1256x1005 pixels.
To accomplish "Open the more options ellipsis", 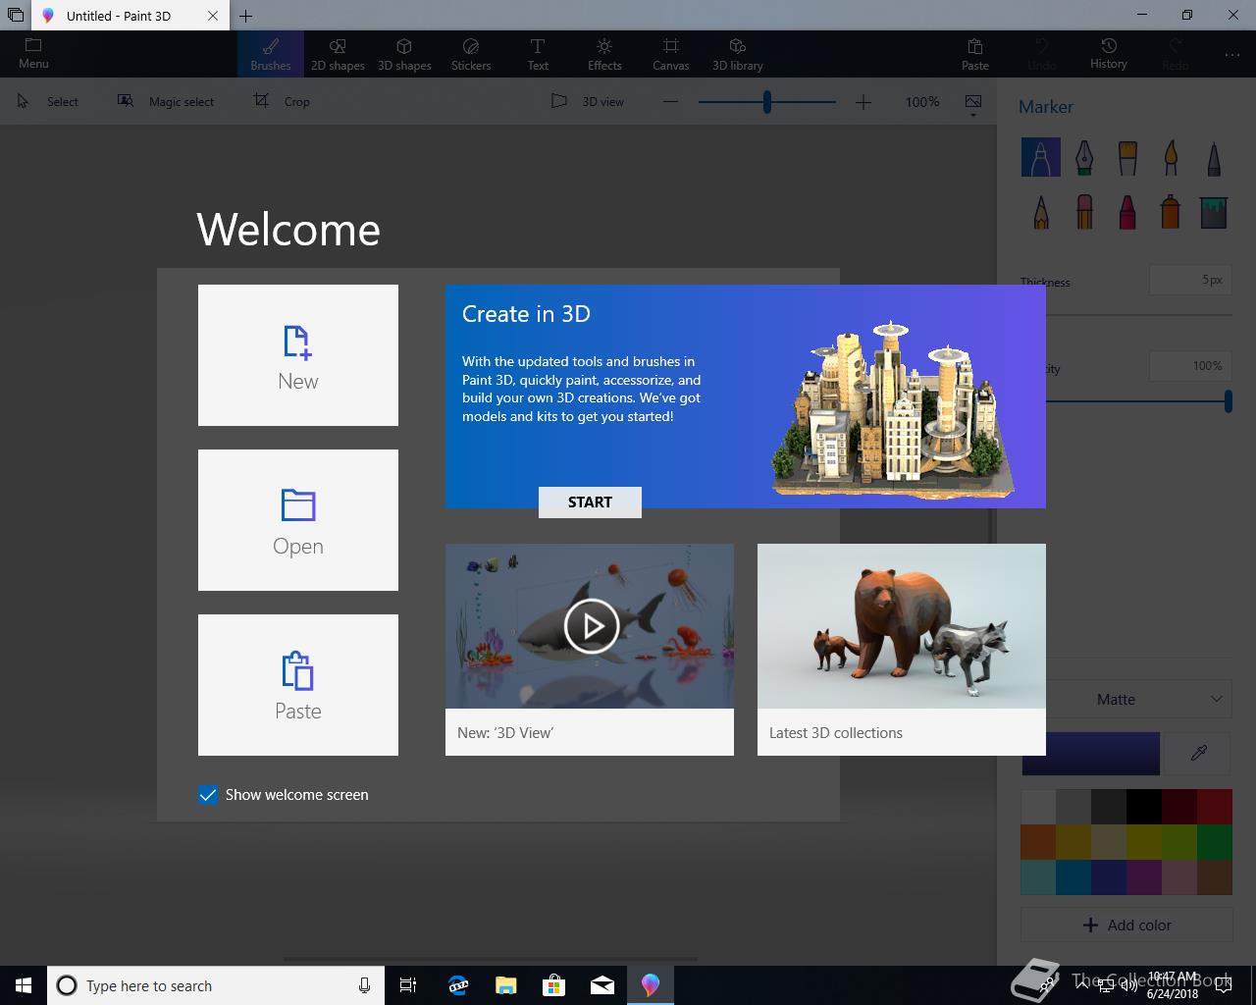I will point(1232,55).
